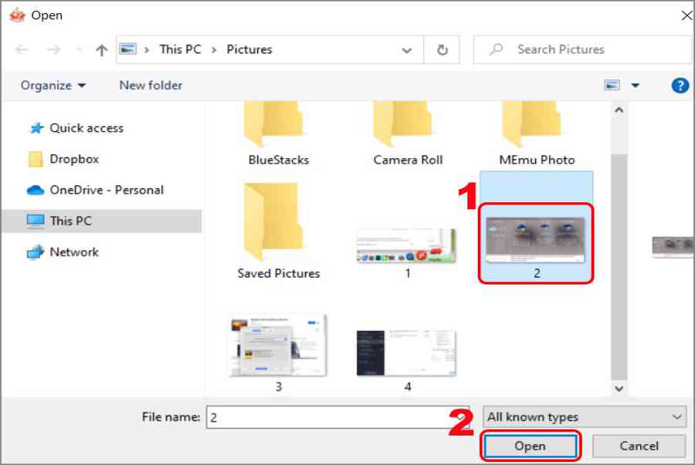Select image thumbnail named 3
The image size is (695, 465).
(278, 352)
